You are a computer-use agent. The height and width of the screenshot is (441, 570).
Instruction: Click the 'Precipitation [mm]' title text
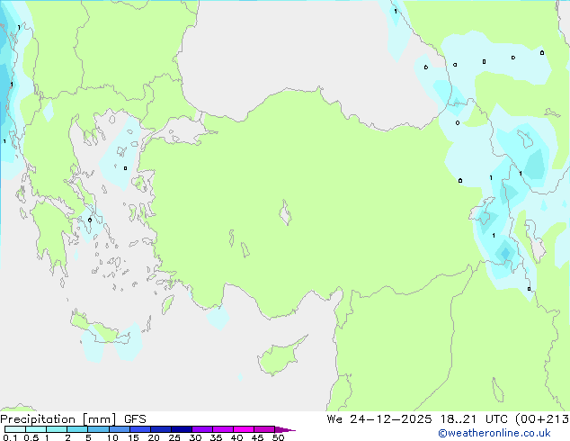[58, 419]
